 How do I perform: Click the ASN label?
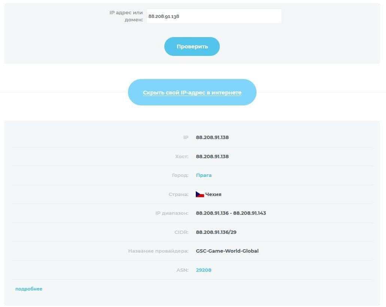(182, 270)
